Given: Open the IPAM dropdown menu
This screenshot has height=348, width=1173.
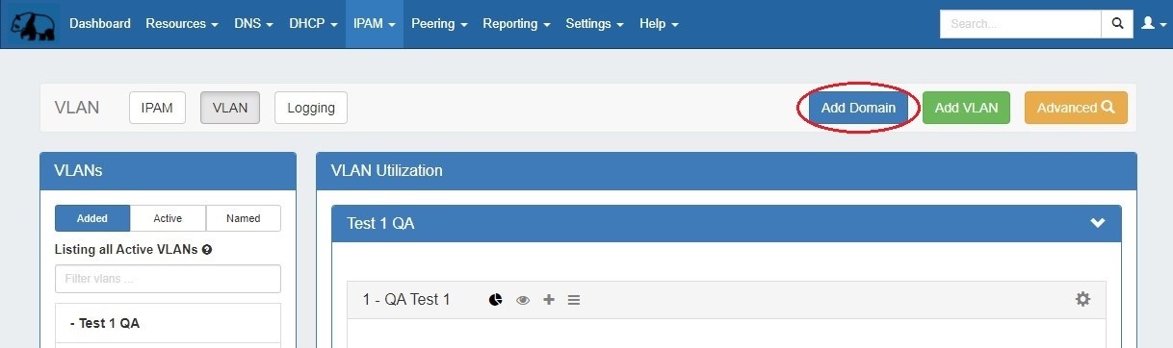Looking at the screenshot, I should [x=375, y=24].
